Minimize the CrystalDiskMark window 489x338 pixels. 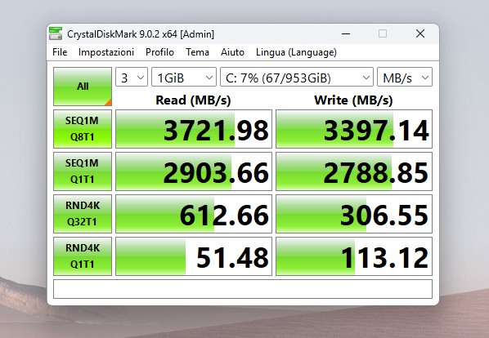click(346, 33)
